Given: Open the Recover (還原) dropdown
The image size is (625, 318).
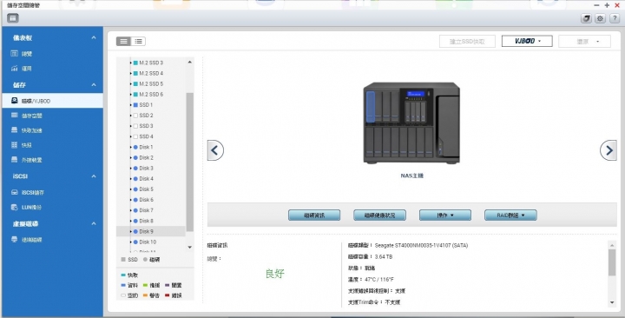Looking at the screenshot, I should [585, 41].
